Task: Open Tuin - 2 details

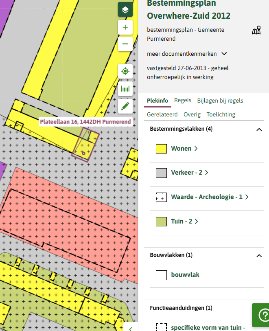Action: [185, 221]
